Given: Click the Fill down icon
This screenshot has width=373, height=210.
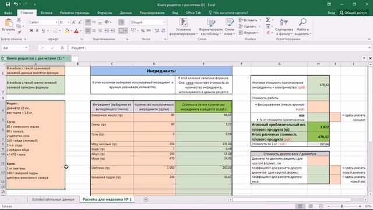Looking at the screenshot, I should coord(268,26).
